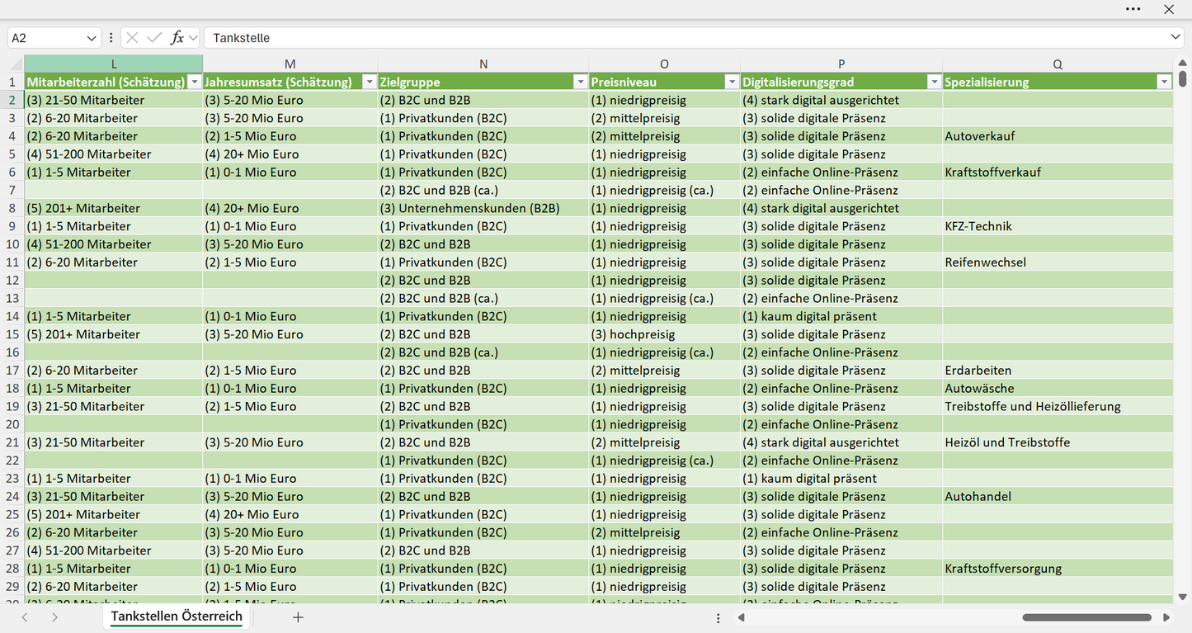Select all cells via corner triangle

(16, 64)
